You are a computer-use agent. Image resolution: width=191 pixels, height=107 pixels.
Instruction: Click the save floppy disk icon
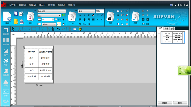click(16, 13)
